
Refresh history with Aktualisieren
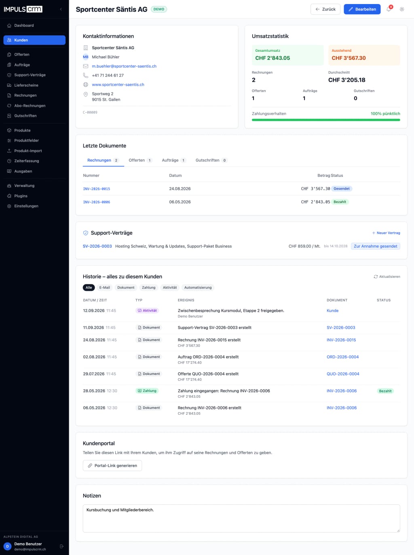point(387,277)
